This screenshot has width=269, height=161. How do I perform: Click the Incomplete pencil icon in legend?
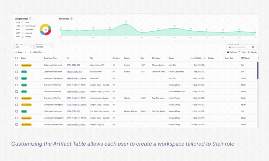[22, 30]
